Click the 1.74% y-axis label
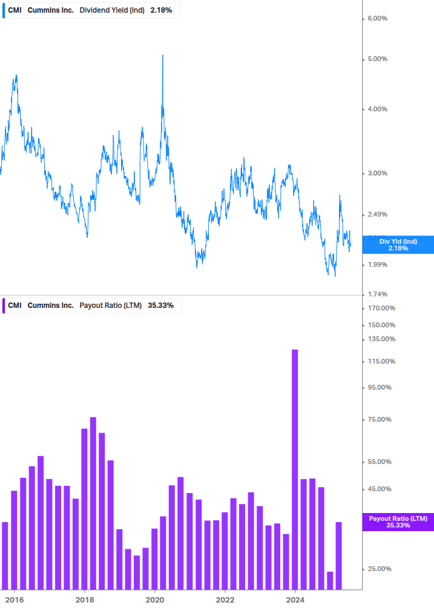The width and height of the screenshot is (434, 608). [377, 294]
